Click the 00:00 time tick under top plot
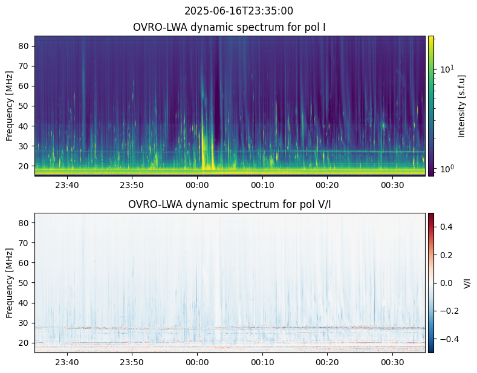This screenshot has width=477, height=373. (x=197, y=185)
